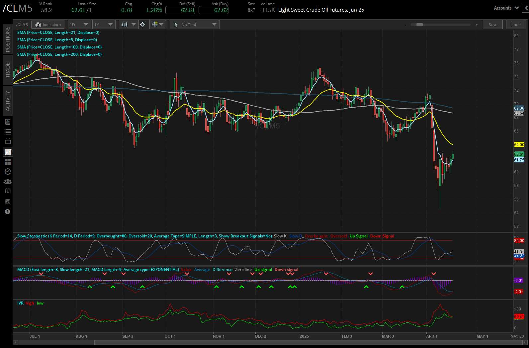Click the Save chart button
Viewport: 529px width, 348px height.
(x=493, y=25)
